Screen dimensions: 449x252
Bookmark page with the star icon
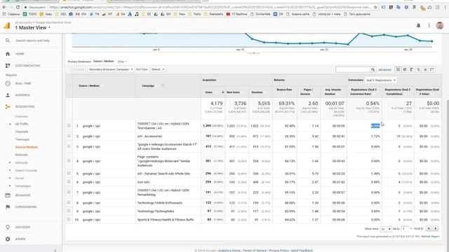point(375,7)
